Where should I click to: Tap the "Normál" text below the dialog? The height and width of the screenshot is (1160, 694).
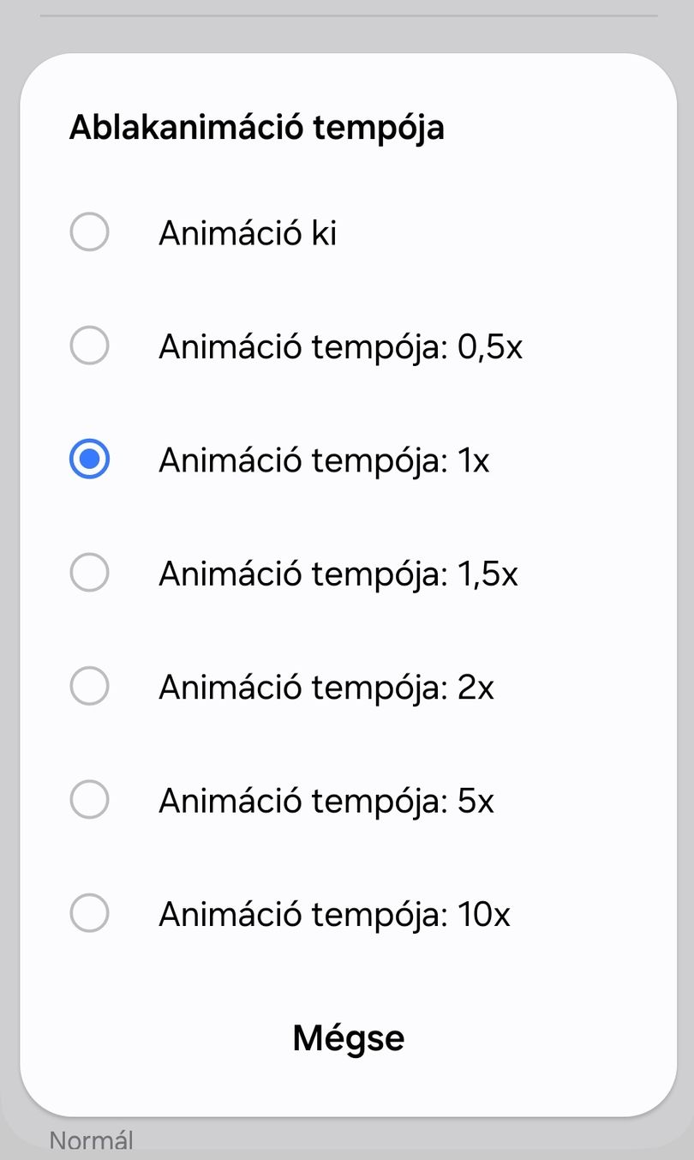pyautogui.click(x=92, y=1141)
